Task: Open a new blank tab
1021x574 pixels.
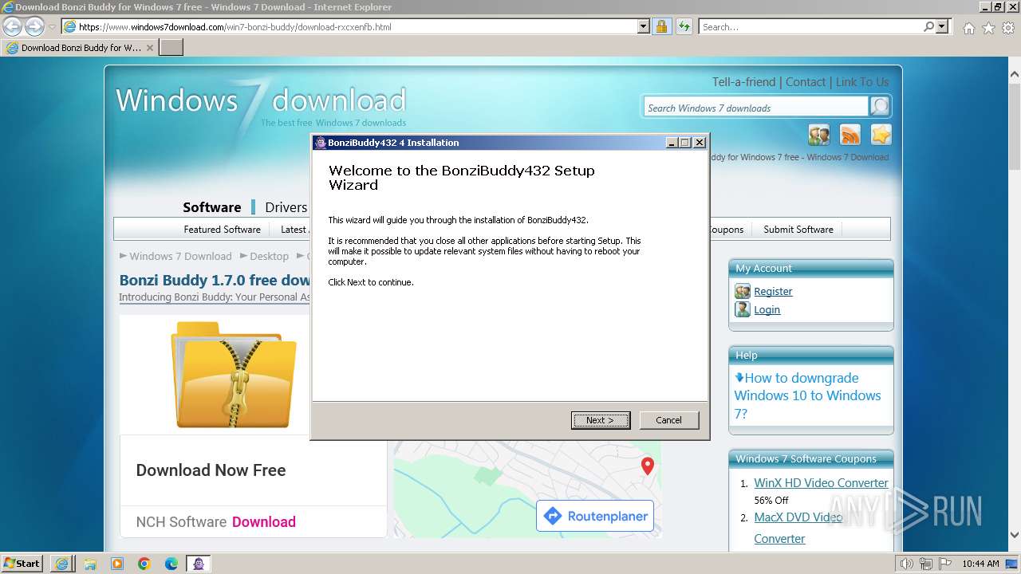Action: 171,48
